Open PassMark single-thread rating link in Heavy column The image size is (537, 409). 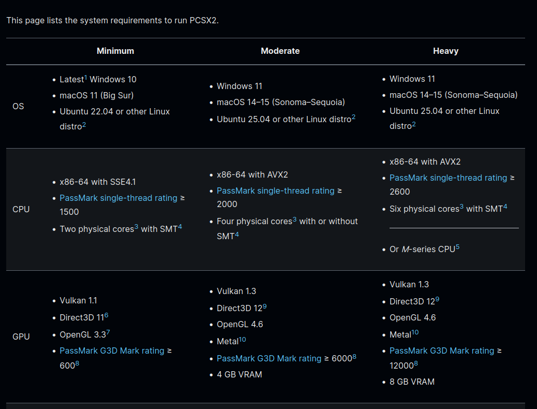[448, 178]
